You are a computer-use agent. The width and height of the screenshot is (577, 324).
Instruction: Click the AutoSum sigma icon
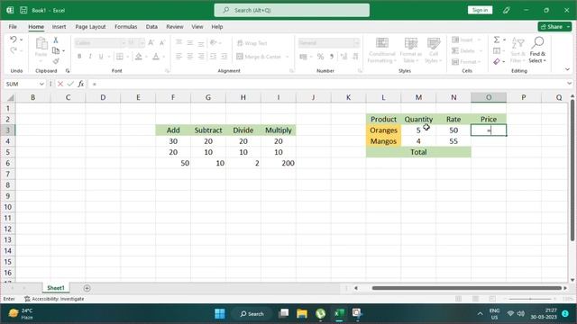(497, 40)
